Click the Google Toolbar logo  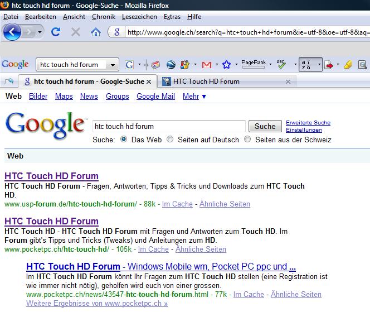15,64
